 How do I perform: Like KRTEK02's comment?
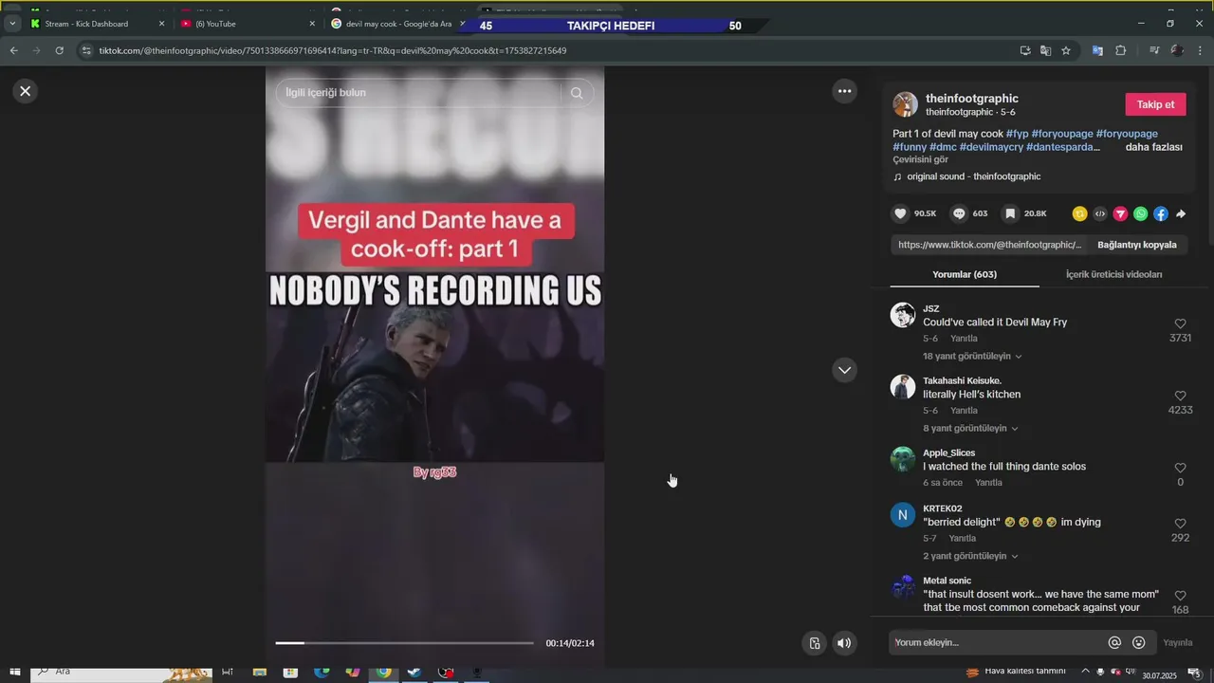(x=1180, y=524)
